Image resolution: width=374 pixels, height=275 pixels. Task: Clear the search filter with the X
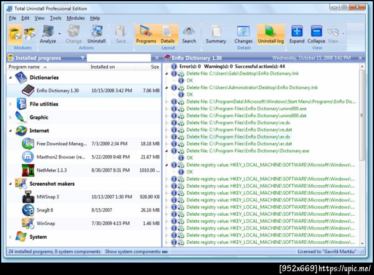156,58
